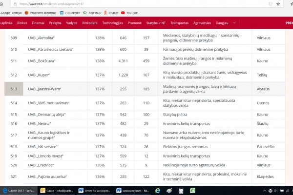Open Privatiems klientams bookmark
Screen dimensions: 293x195
(41, 13)
